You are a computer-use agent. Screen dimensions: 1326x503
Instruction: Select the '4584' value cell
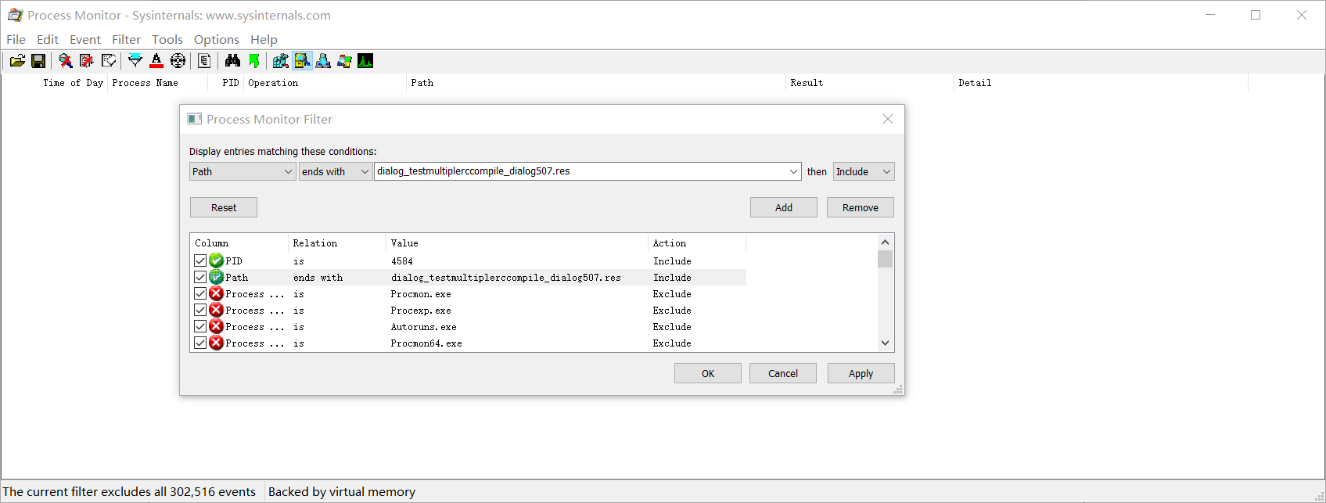point(402,261)
